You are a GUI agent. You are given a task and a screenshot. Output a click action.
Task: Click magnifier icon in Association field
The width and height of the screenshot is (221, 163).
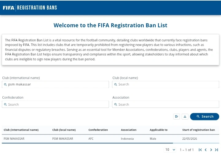116,104
